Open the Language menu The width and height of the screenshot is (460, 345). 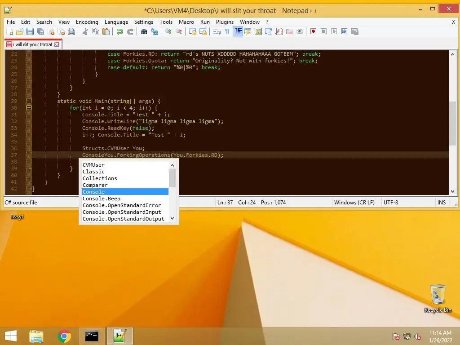pos(116,22)
